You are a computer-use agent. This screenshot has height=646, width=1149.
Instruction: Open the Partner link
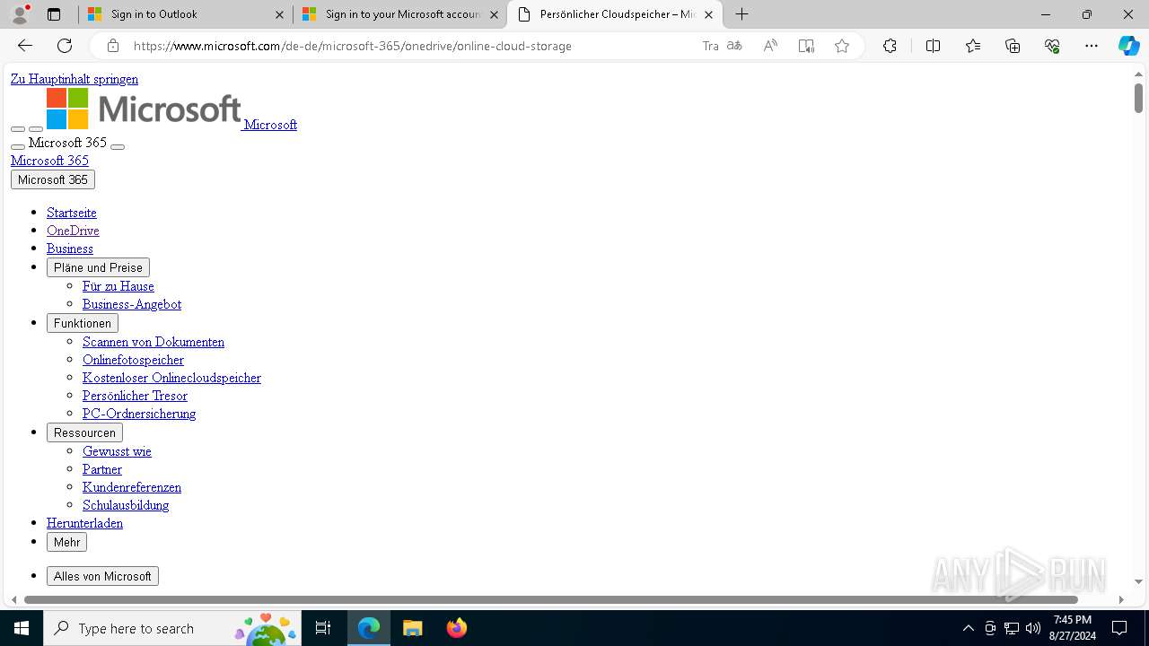click(x=102, y=469)
